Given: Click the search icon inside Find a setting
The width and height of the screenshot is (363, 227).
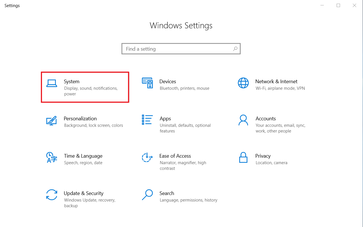Looking at the screenshot, I should point(235,49).
